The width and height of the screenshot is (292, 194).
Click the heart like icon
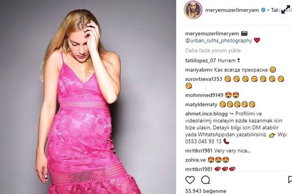pos(190,180)
